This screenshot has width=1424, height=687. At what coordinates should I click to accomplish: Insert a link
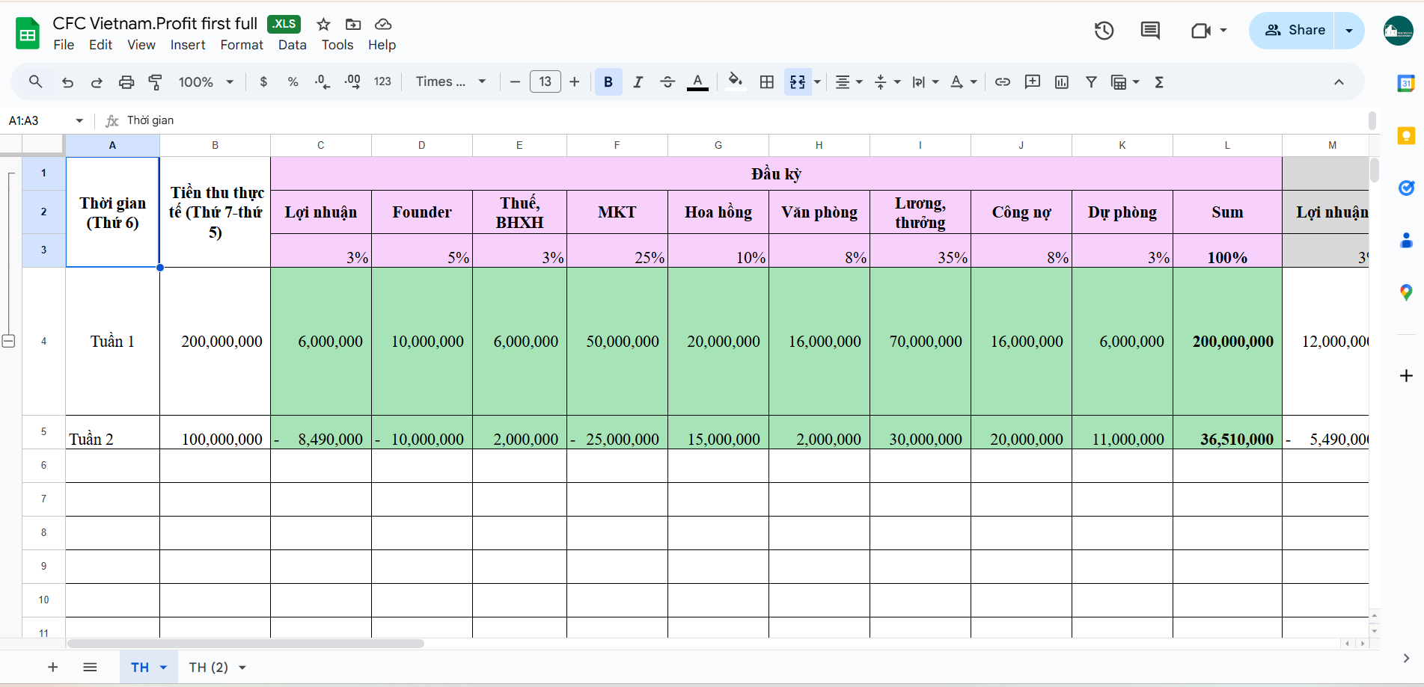(x=1003, y=82)
